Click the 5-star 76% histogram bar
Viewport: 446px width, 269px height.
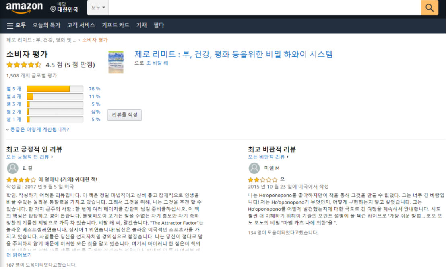55,89
